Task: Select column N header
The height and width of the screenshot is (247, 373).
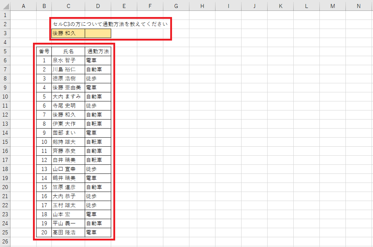Action: [x=359, y=6]
